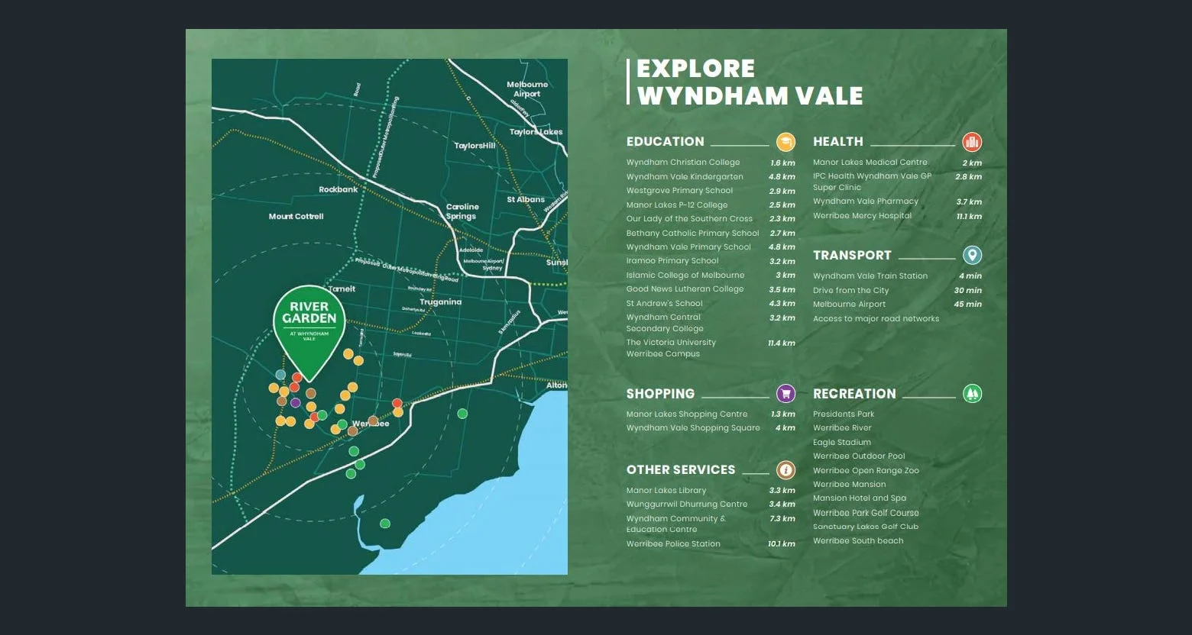Click the Education graduation cap icon

click(x=785, y=142)
